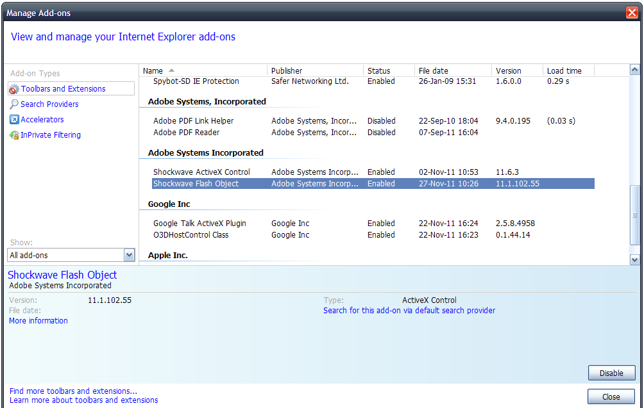Close the Manage Add-ons window
Screen dimensions: 644x408
(x=632, y=13)
